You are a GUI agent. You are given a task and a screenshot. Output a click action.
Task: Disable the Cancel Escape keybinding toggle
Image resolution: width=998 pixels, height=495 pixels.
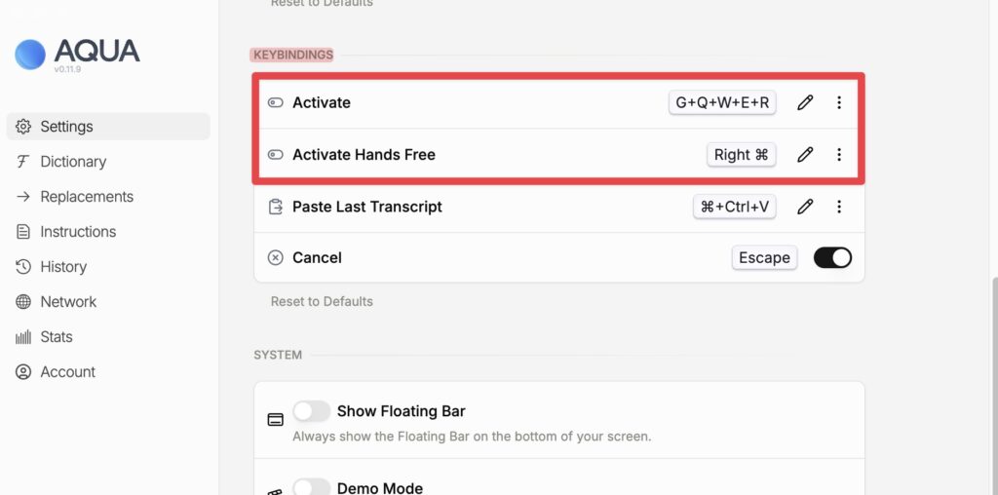pyautogui.click(x=832, y=257)
